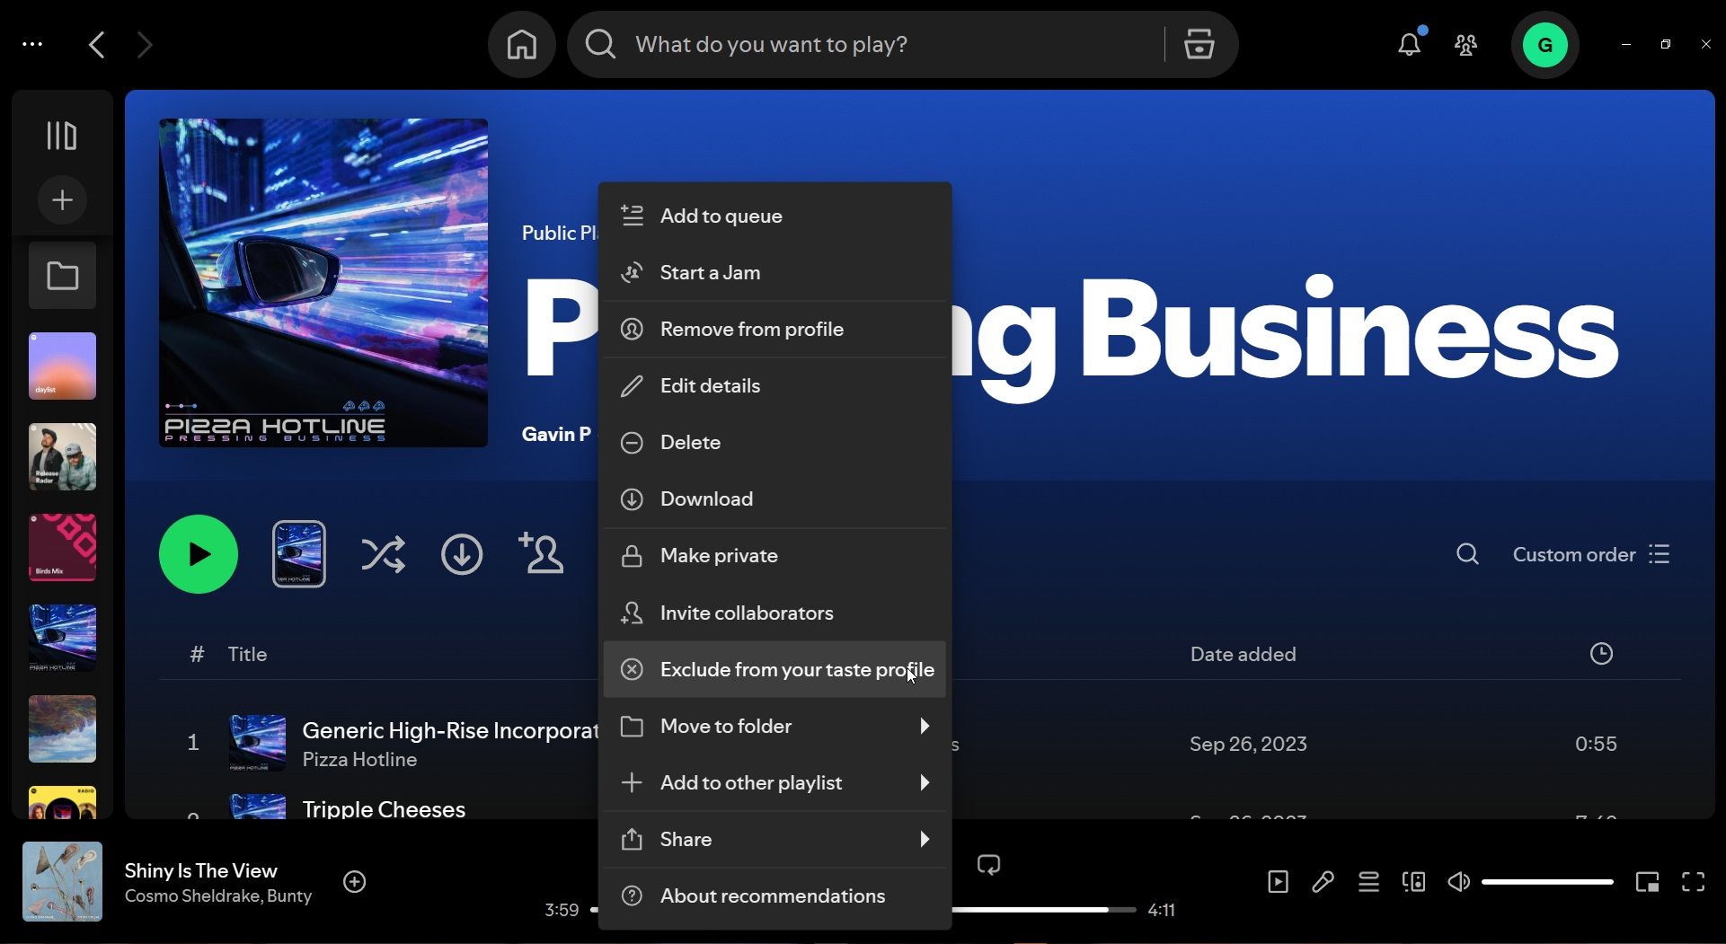Select Exclude from your taste profile
This screenshot has width=1726, height=944.
pos(774,669)
